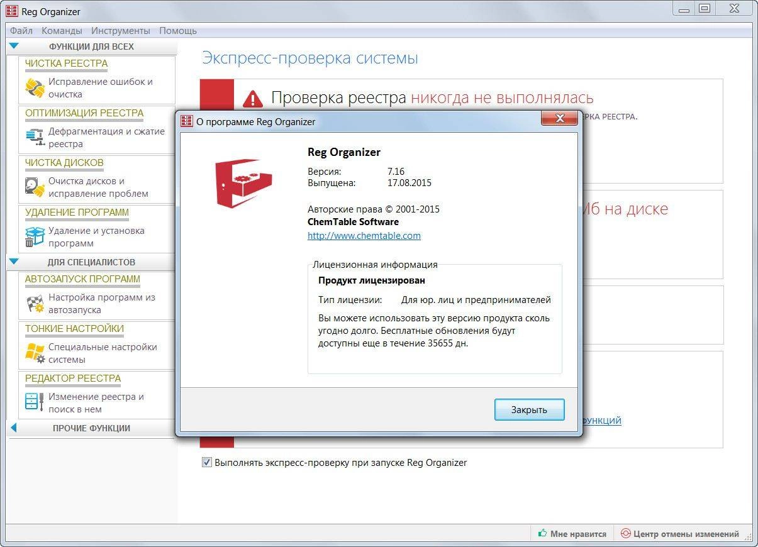The image size is (758, 547).
Task: Click text Удаление и установка программ
Action: [x=96, y=237]
